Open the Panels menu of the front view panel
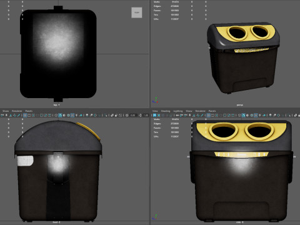 (29, 111)
